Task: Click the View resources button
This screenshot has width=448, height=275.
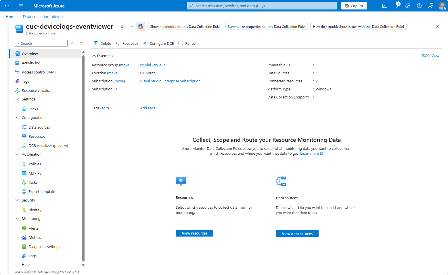Action: pyautogui.click(x=194, y=233)
